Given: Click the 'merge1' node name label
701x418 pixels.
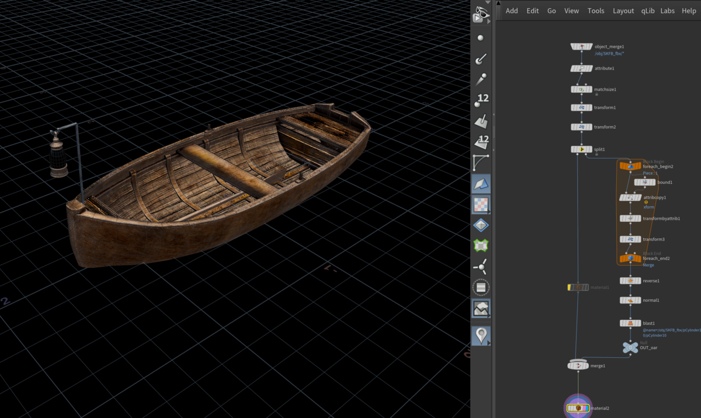Looking at the screenshot, I should [598, 365].
